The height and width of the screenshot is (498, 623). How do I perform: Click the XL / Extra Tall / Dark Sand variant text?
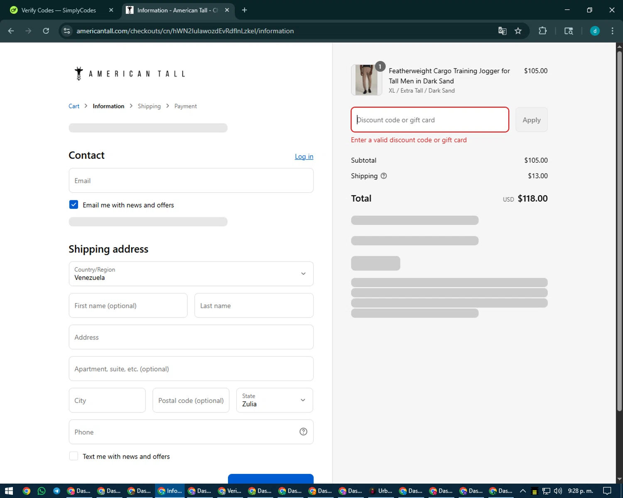pyautogui.click(x=422, y=90)
